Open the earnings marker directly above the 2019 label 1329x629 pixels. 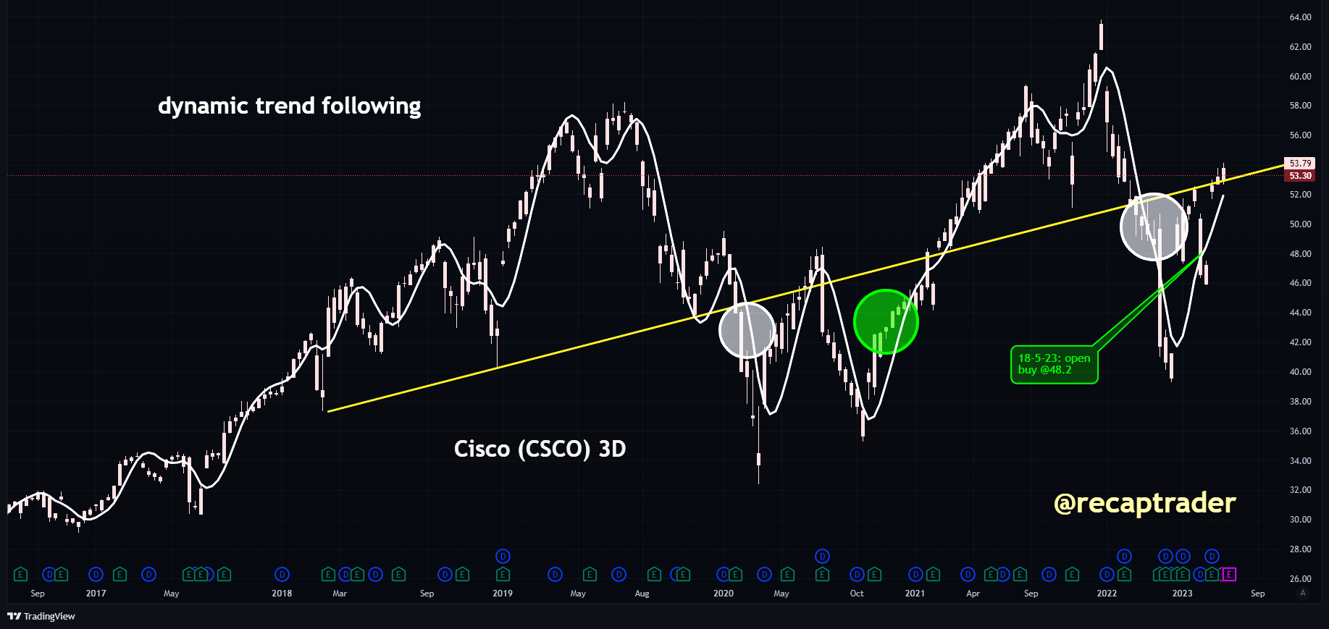[x=503, y=575]
